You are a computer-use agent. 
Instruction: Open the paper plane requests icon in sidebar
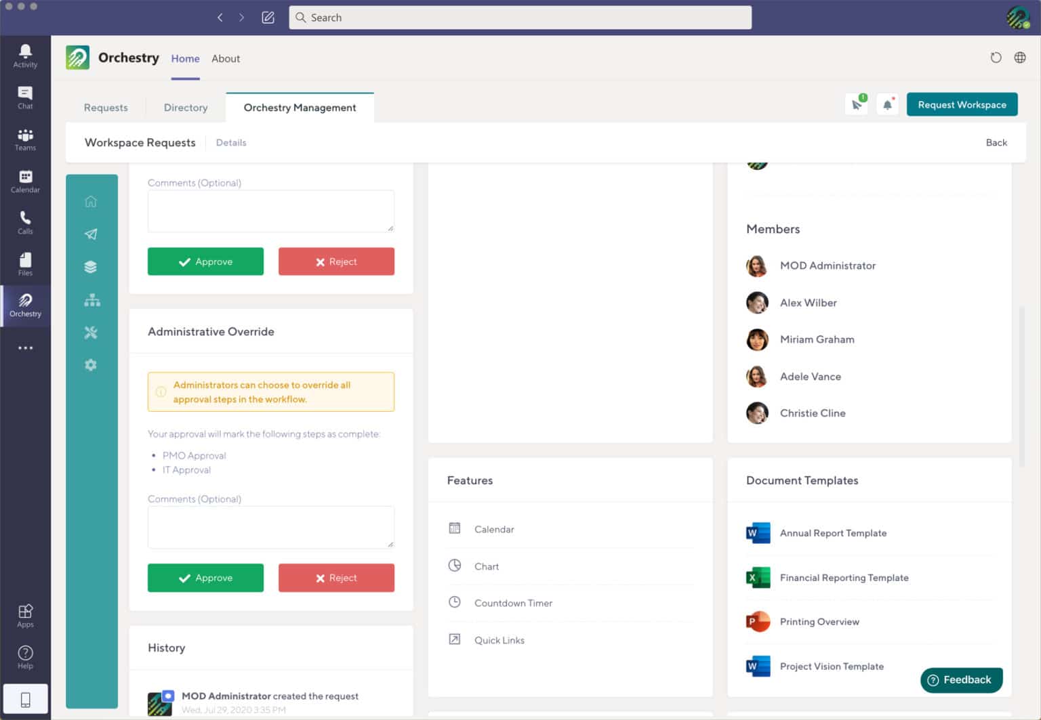[91, 234]
